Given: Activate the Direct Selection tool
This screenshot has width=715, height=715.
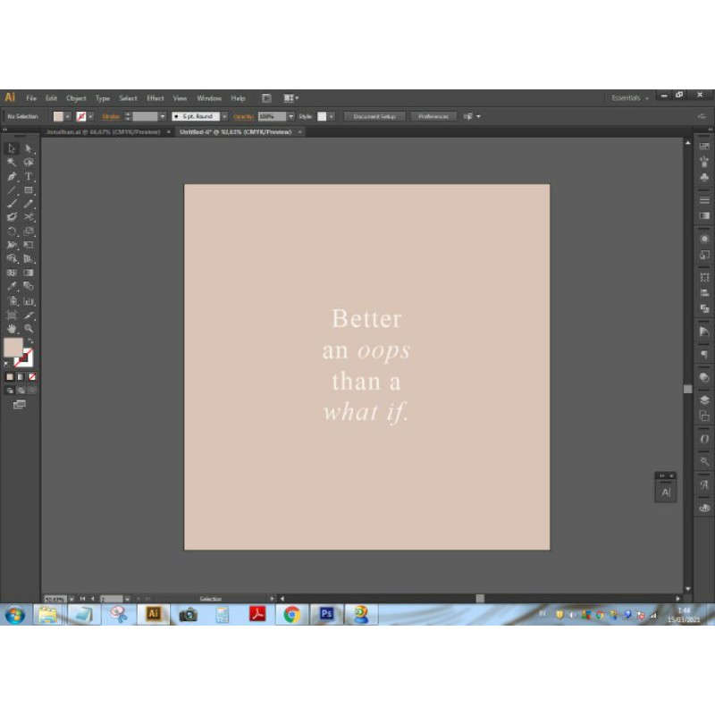Looking at the screenshot, I should pyautogui.click(x=29, y=149).
